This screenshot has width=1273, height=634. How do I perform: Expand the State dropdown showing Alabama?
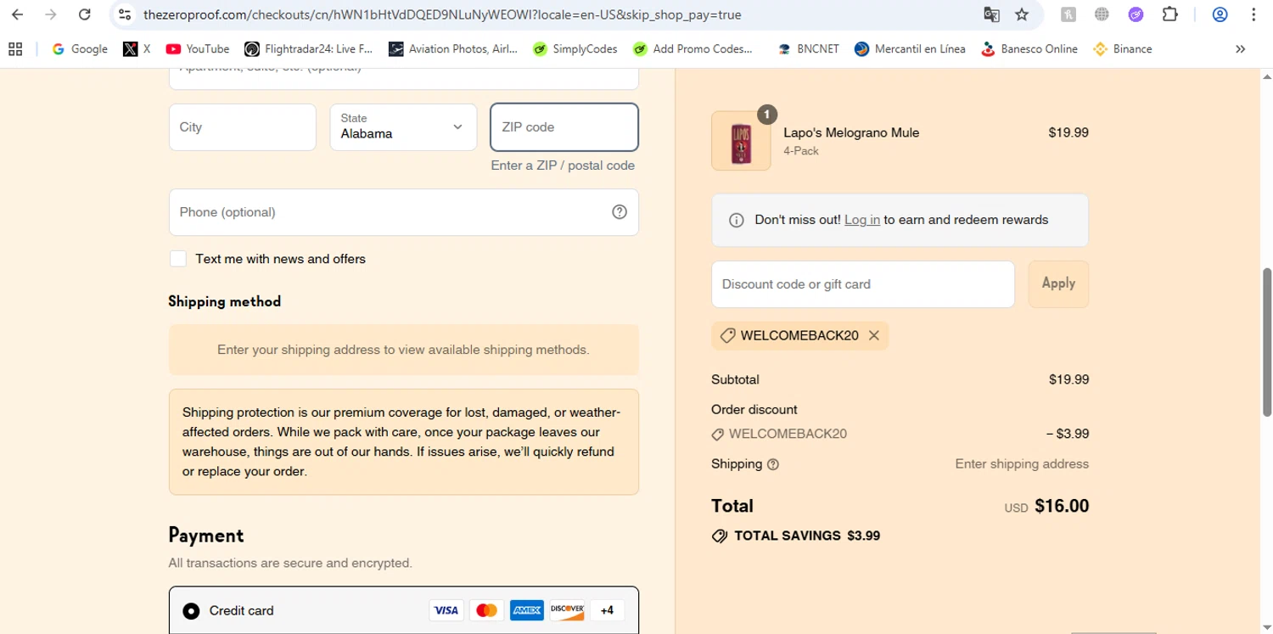point(403,127)
